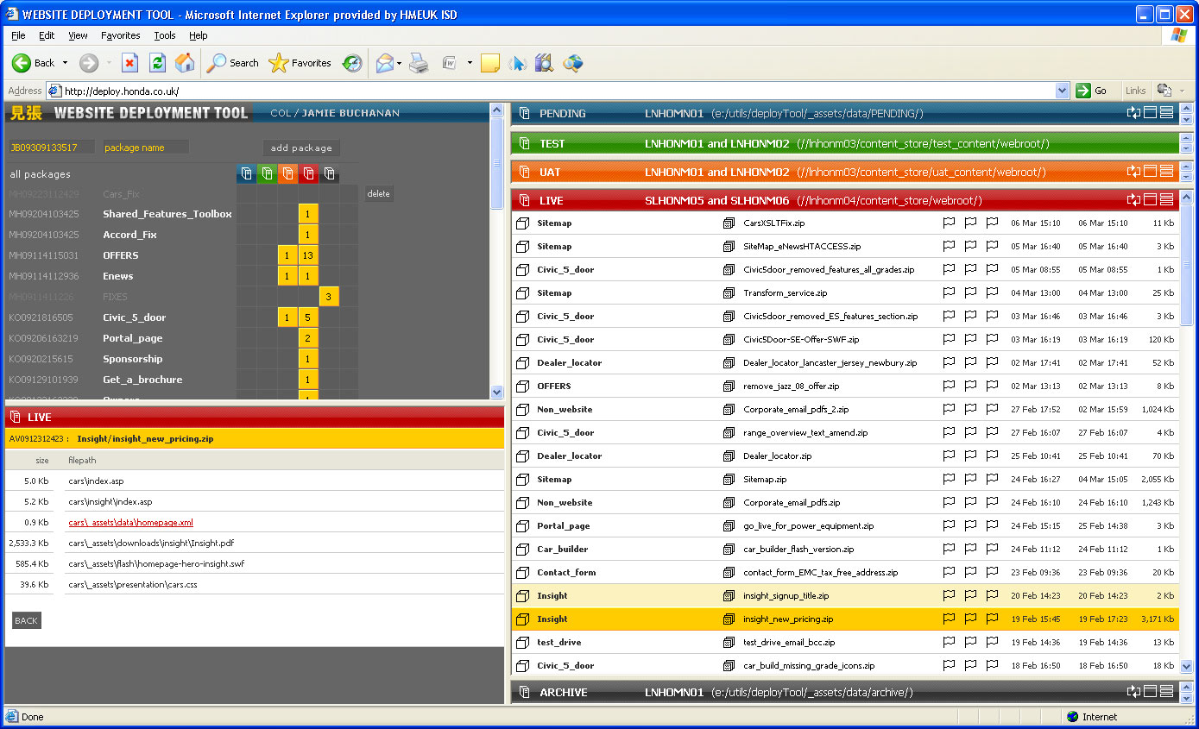Click the zip file icon beside CarsXSLTFix.zip

pos(729,223)
